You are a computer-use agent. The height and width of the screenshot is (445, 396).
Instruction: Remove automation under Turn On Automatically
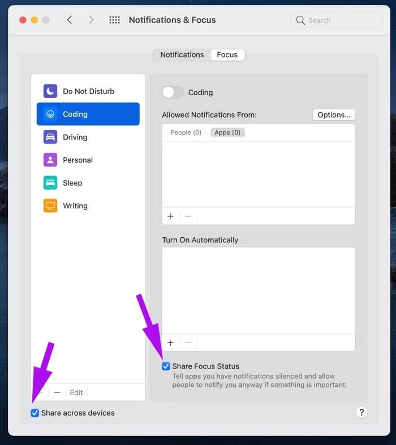188,343
